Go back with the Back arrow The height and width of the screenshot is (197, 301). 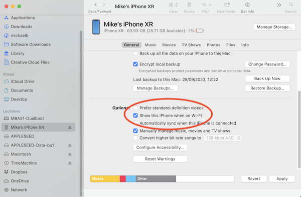[96, 5]
